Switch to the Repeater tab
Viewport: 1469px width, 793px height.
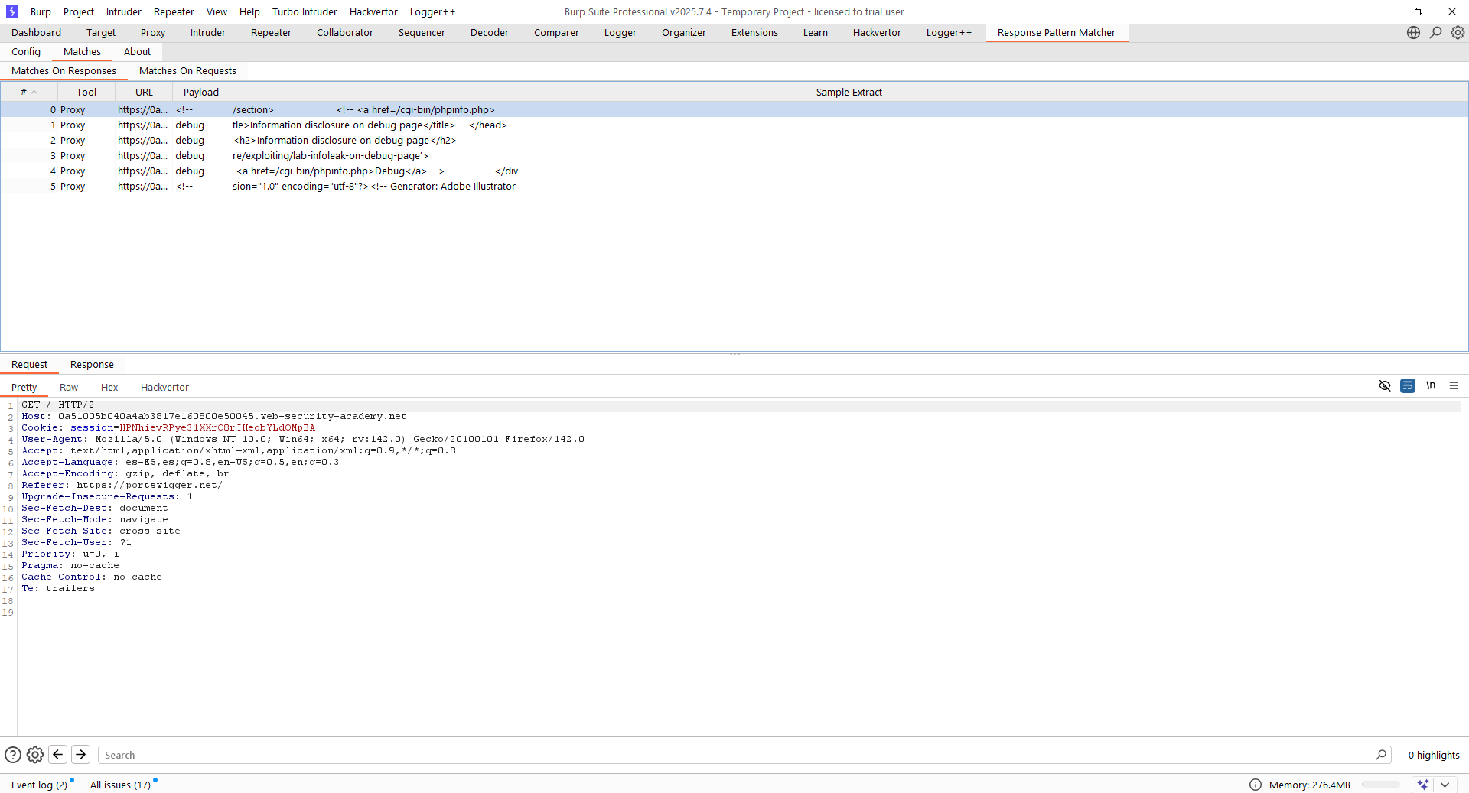(271, 33)
